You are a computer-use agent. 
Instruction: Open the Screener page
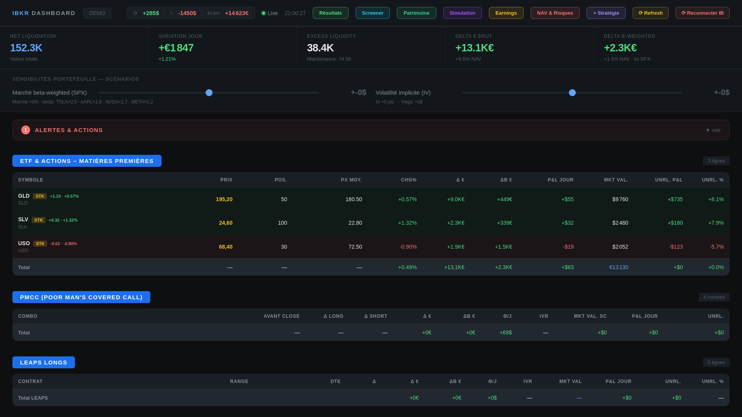373,13
